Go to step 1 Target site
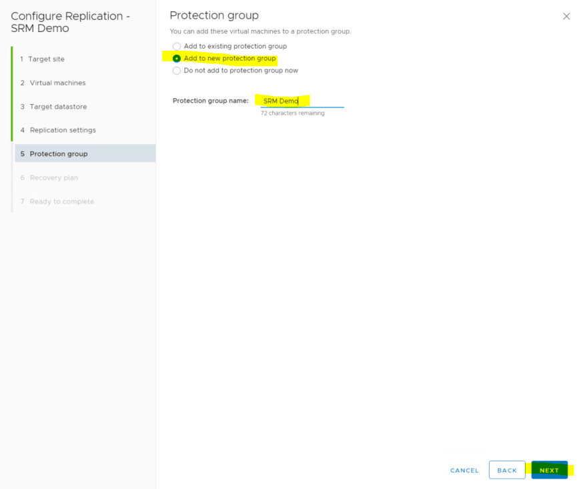The image size is (579, 489). (x=46, y=59)
